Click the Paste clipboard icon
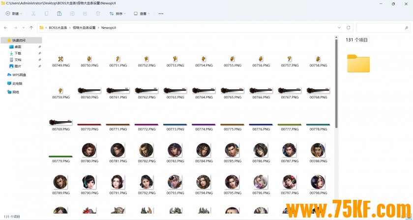 59,13
